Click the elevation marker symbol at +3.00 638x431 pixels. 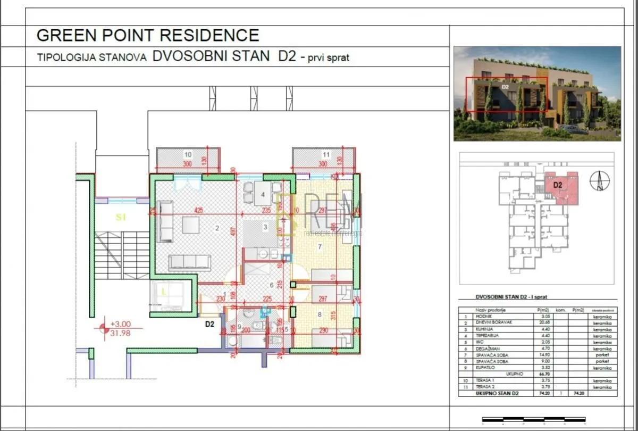(x=103, y=328)
